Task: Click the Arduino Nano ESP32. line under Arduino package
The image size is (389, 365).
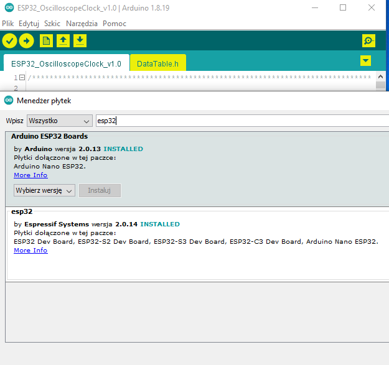Action: [50, 166]
